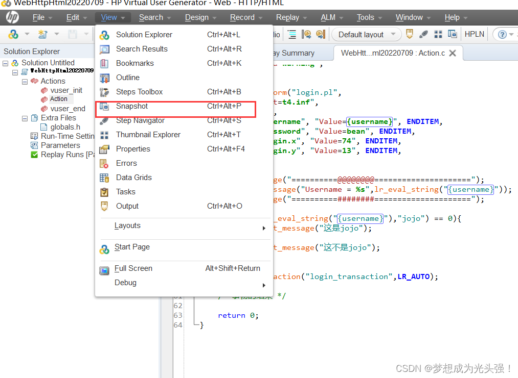Select vuser_init in Solution Explorer
Image resolution: width=518 pixels, height=378 pixels.
66,90
